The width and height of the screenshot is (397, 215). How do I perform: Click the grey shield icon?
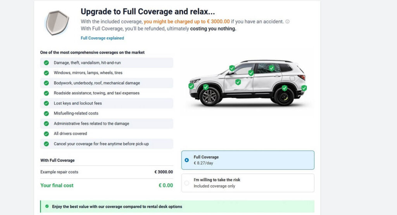pos(57,22)
